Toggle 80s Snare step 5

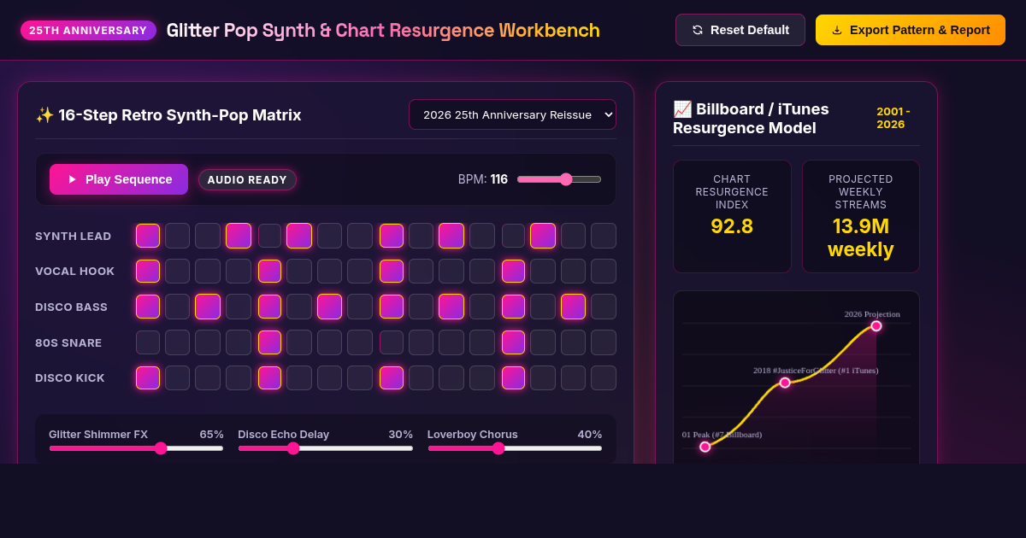click(x=269, y=342)
